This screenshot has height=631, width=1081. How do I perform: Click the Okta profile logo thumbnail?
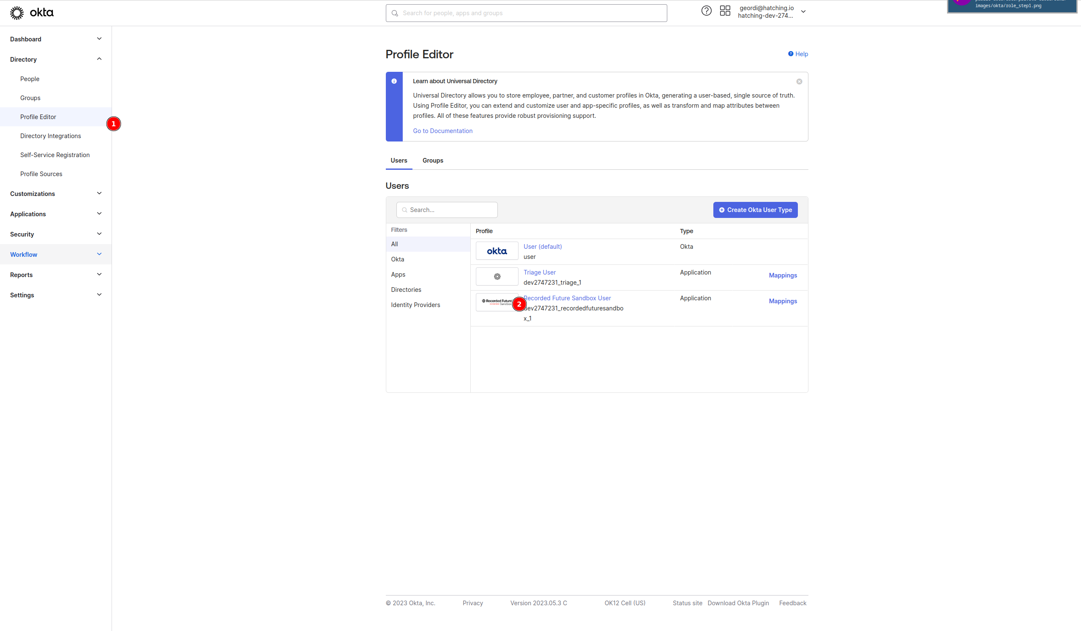pyautogui.click(x=497, y=251)
